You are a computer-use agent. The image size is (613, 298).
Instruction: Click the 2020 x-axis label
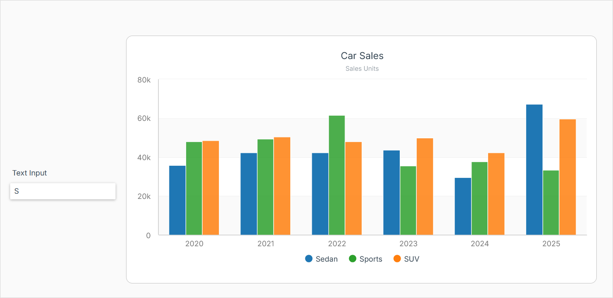coord(194,244)
